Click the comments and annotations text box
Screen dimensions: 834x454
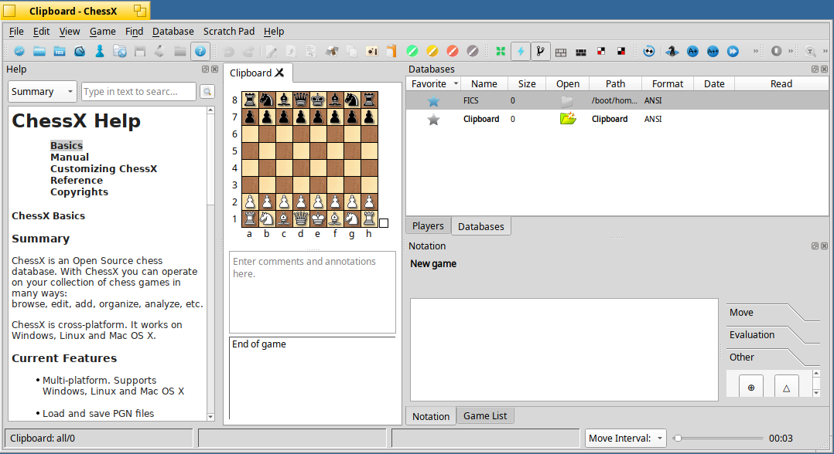313,292
